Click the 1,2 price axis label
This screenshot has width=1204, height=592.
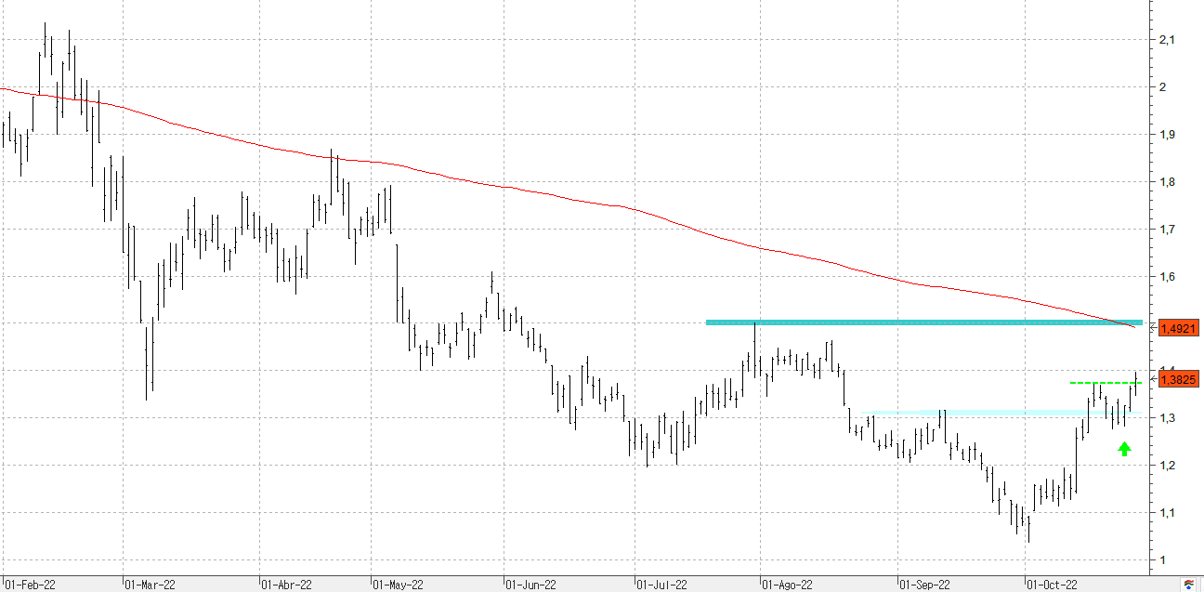(1168, 466)
